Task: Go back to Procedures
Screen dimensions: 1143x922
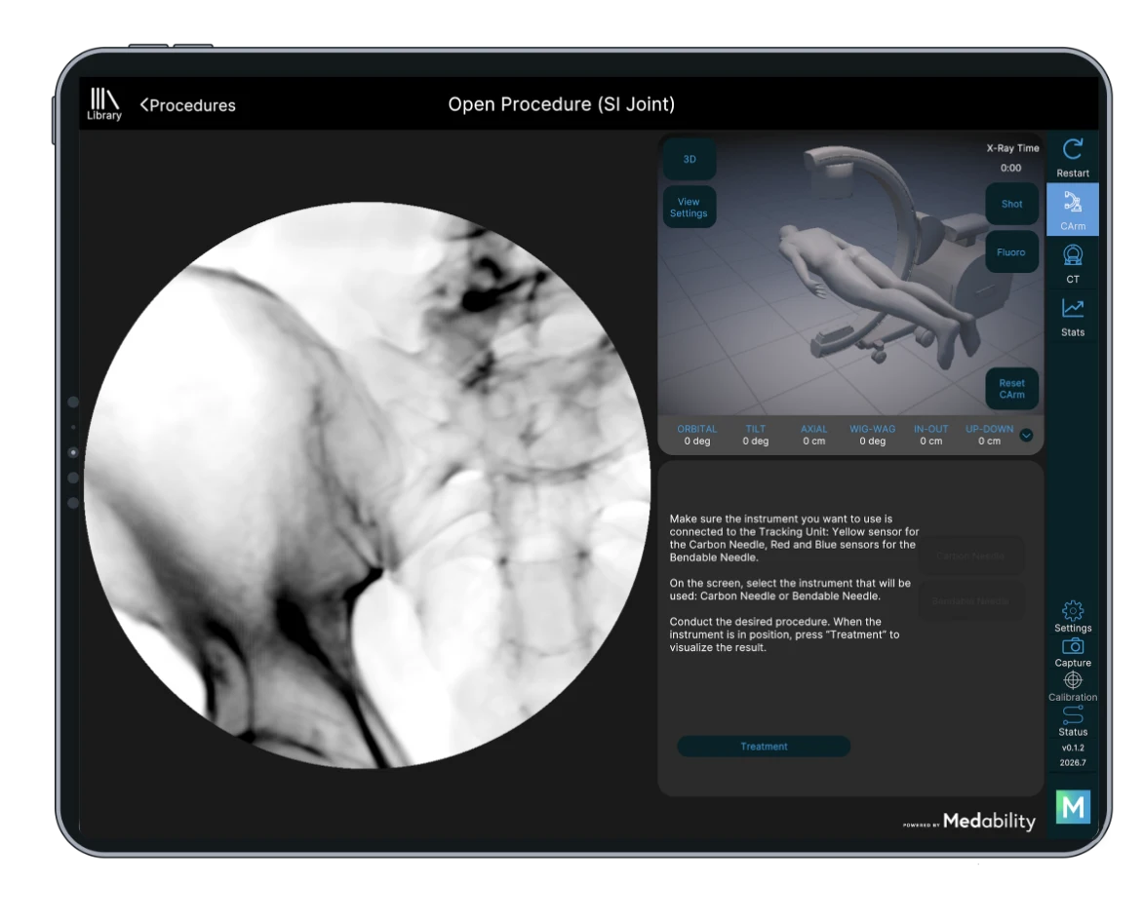Action: (188, 105)
